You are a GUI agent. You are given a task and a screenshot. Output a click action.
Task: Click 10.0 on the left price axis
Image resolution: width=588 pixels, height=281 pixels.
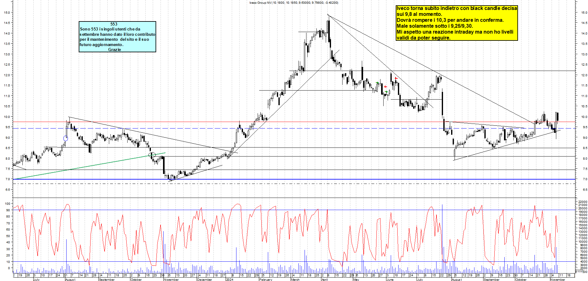tap(7, 117)
